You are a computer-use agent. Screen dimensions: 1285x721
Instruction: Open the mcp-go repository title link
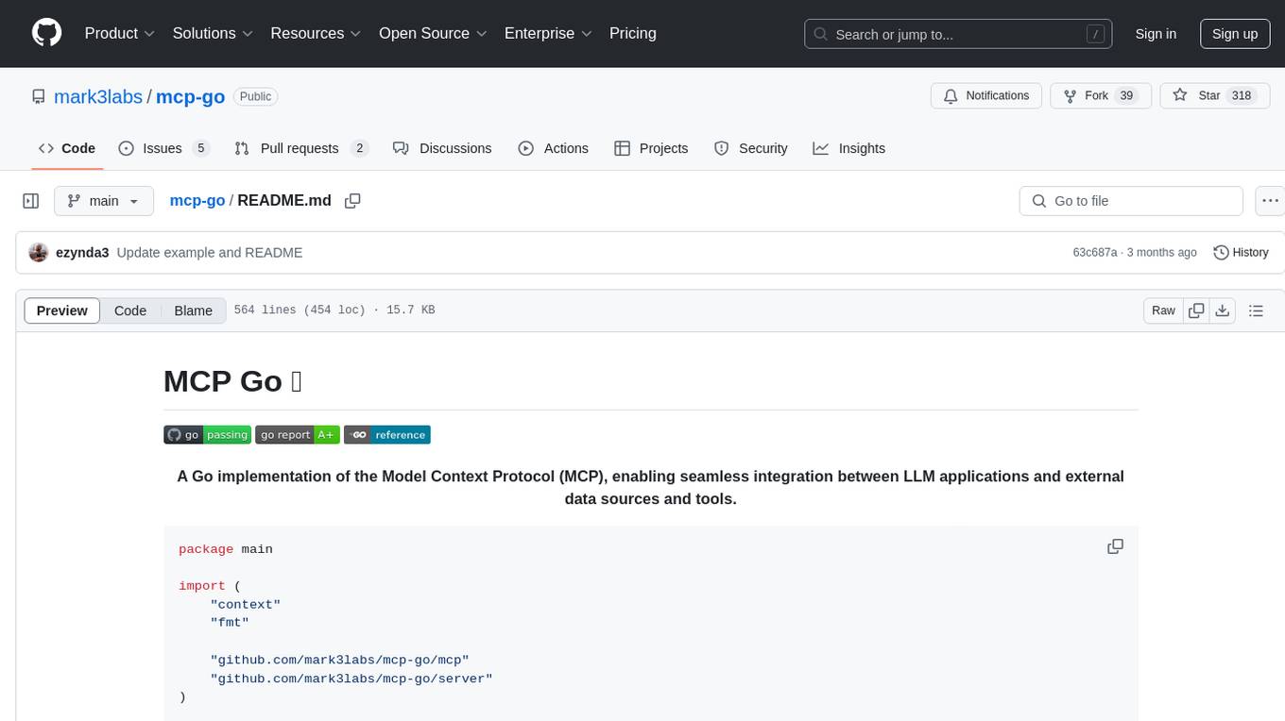click(190, 96)
